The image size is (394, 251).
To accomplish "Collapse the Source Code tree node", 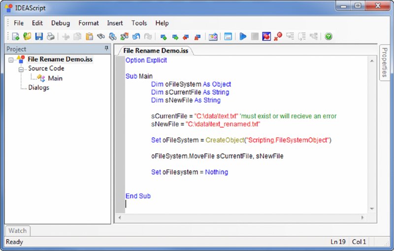I will [21, 69].
